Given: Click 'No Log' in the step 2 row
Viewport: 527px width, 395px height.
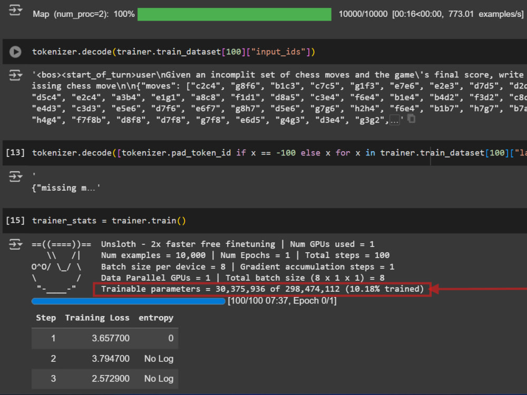Looking at the screenshot, I should click(159, 359).
